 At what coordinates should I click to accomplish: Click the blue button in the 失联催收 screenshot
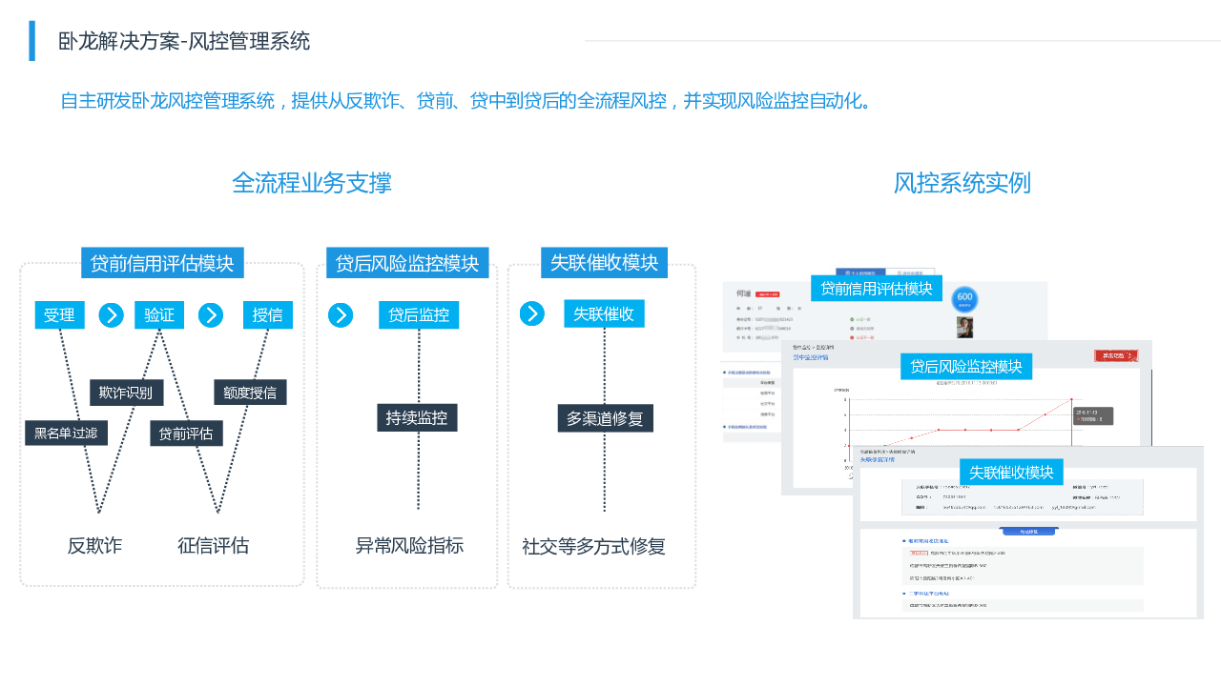[x=1028, y=532]
